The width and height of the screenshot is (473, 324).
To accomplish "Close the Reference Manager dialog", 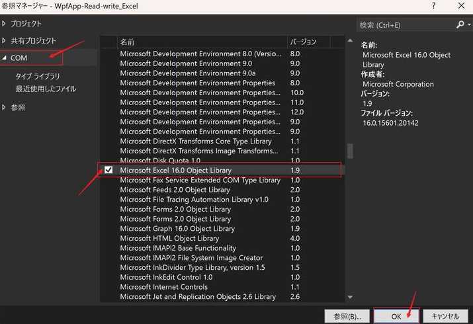I will tap(461, 6).
